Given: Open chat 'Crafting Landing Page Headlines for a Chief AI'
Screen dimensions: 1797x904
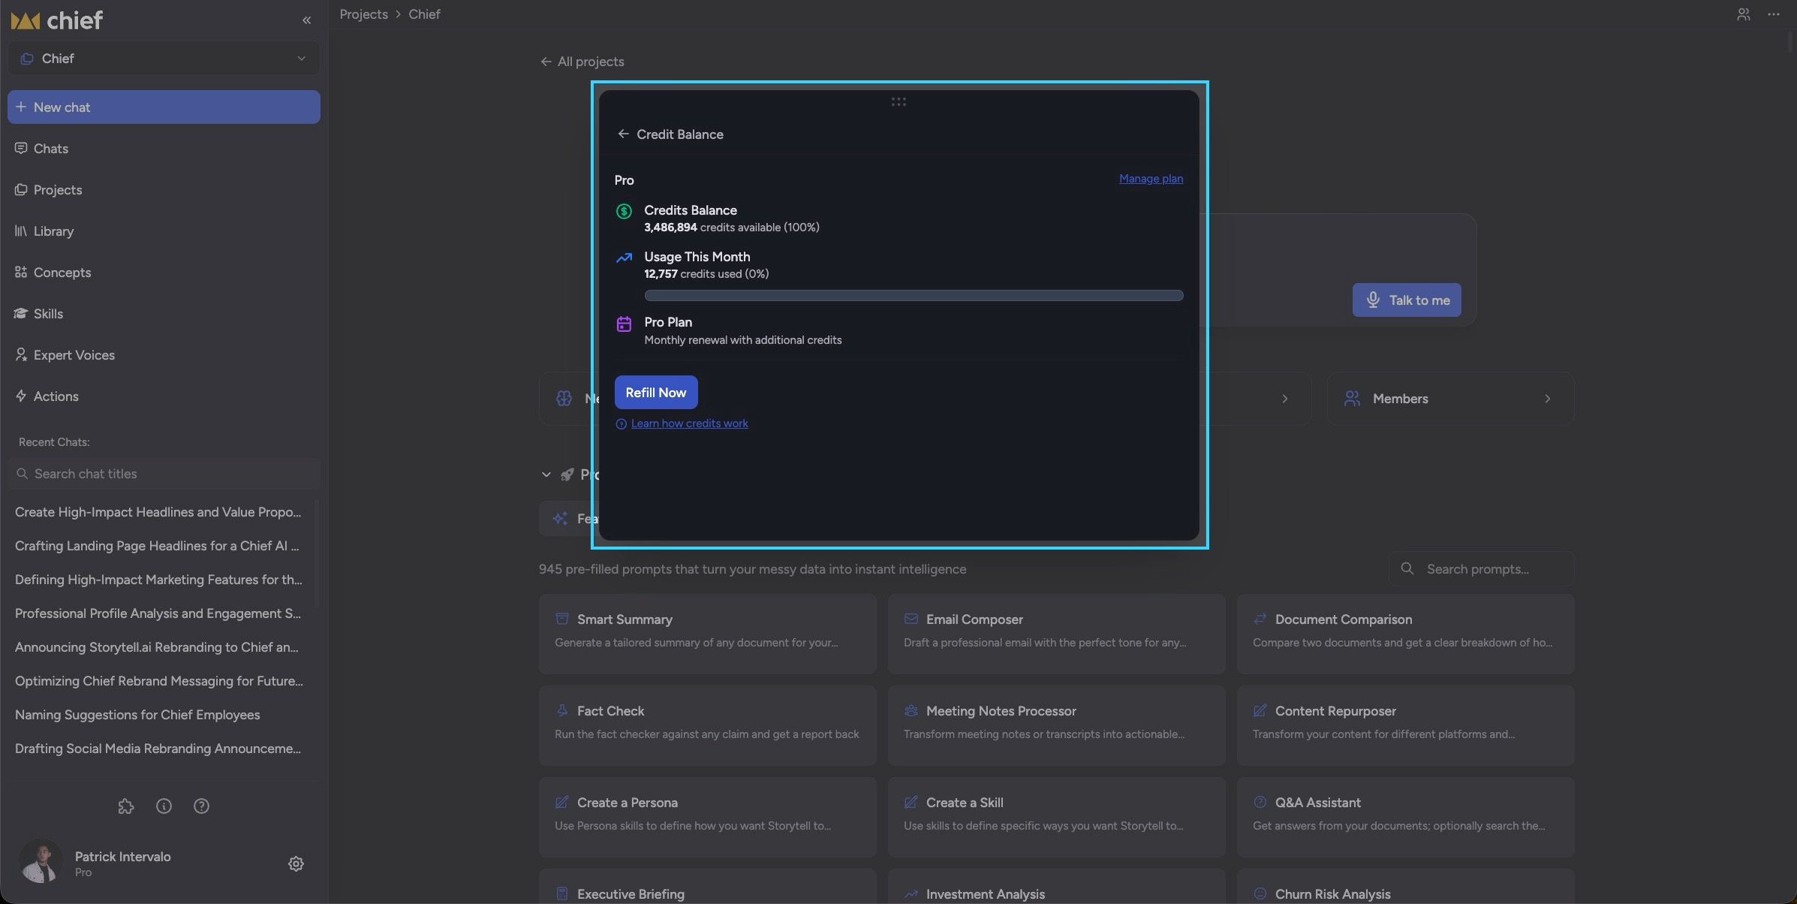Looking at the screenshot, I should pyautogui.click(x=157, y=546).
